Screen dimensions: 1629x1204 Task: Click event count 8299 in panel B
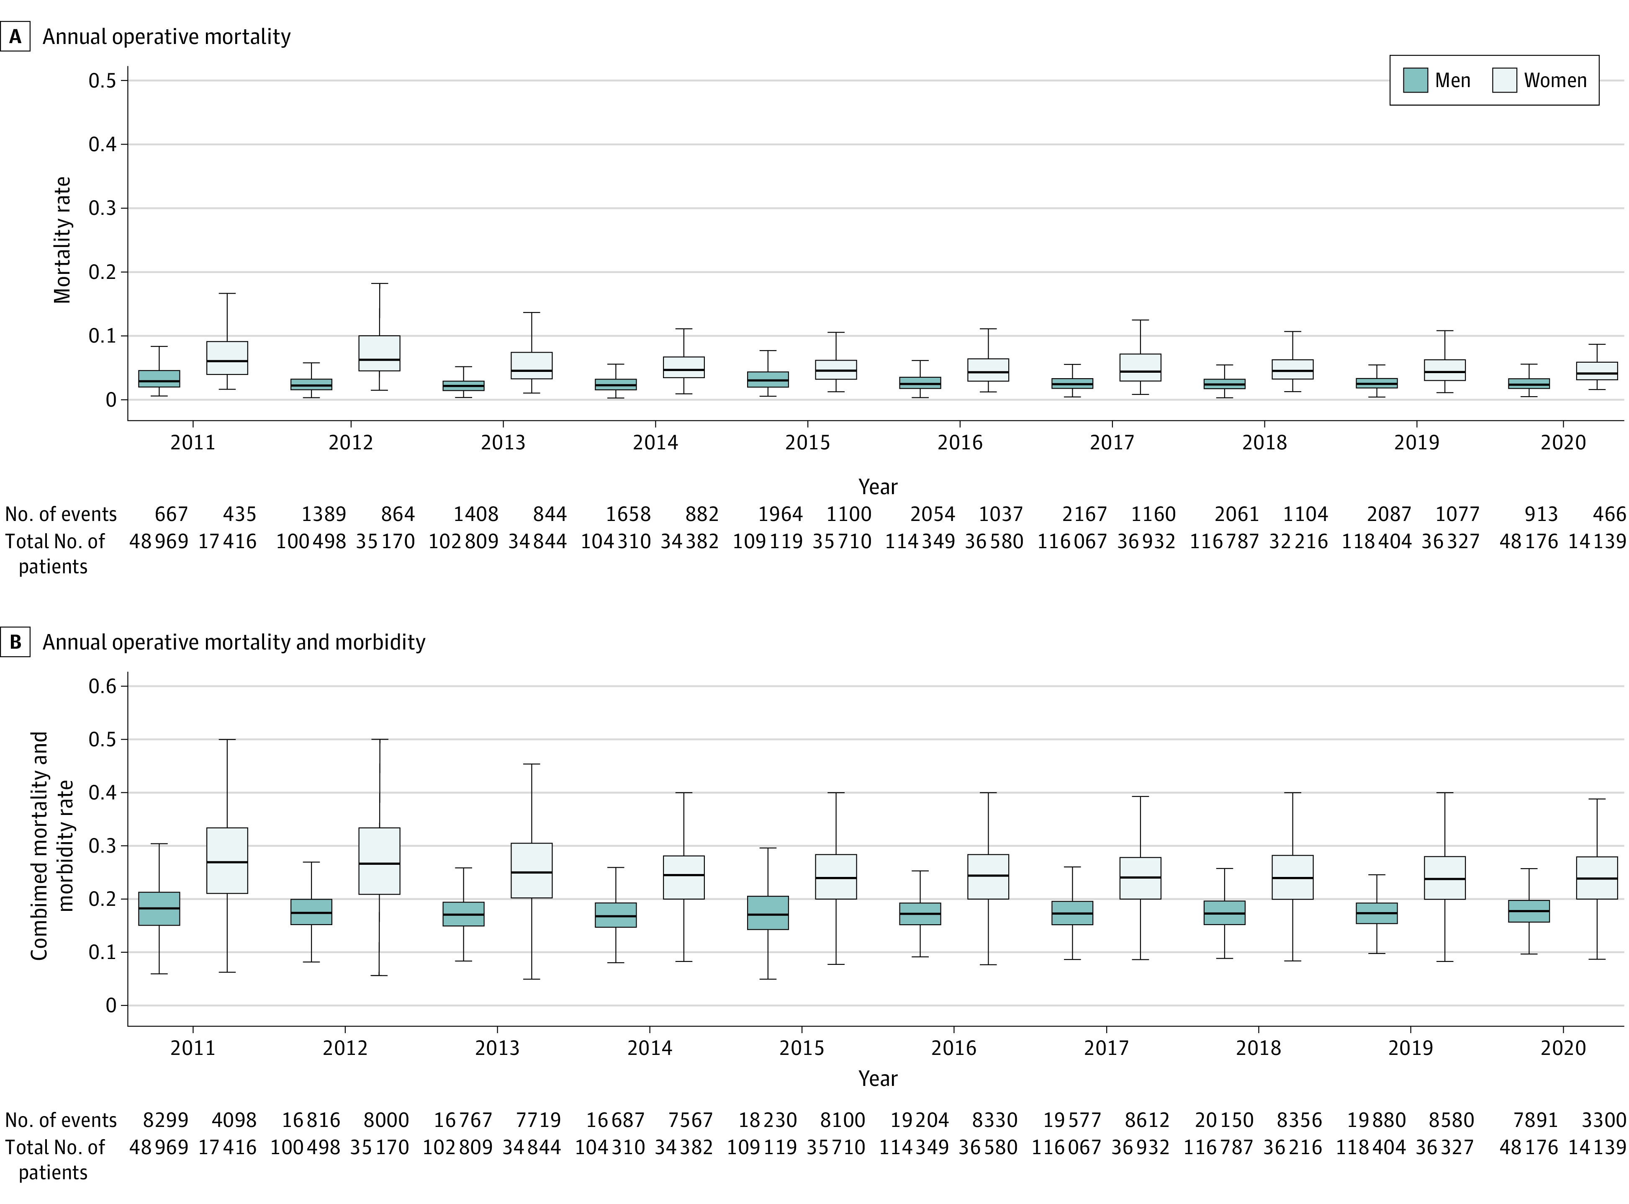coord(166,1120)
